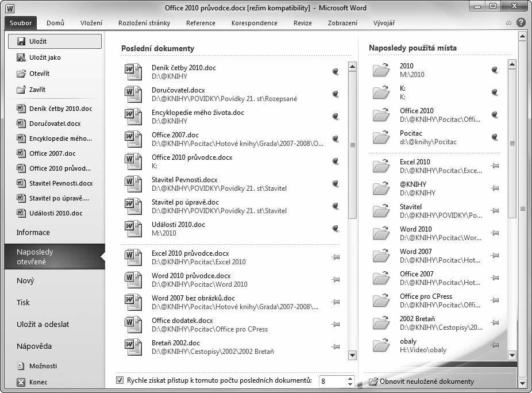This screenshot has width=532, height=393.
Task: Click the outer window scroll-down arrow
Action: [x=522, y=383]
